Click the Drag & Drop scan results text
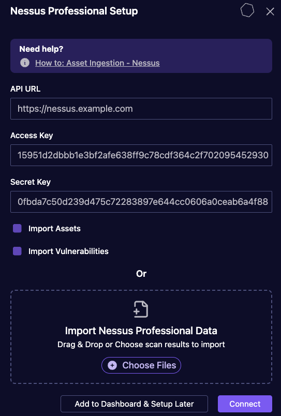This screenshot has width=281, height=416. pyautogui.click(x=141, y=345)
